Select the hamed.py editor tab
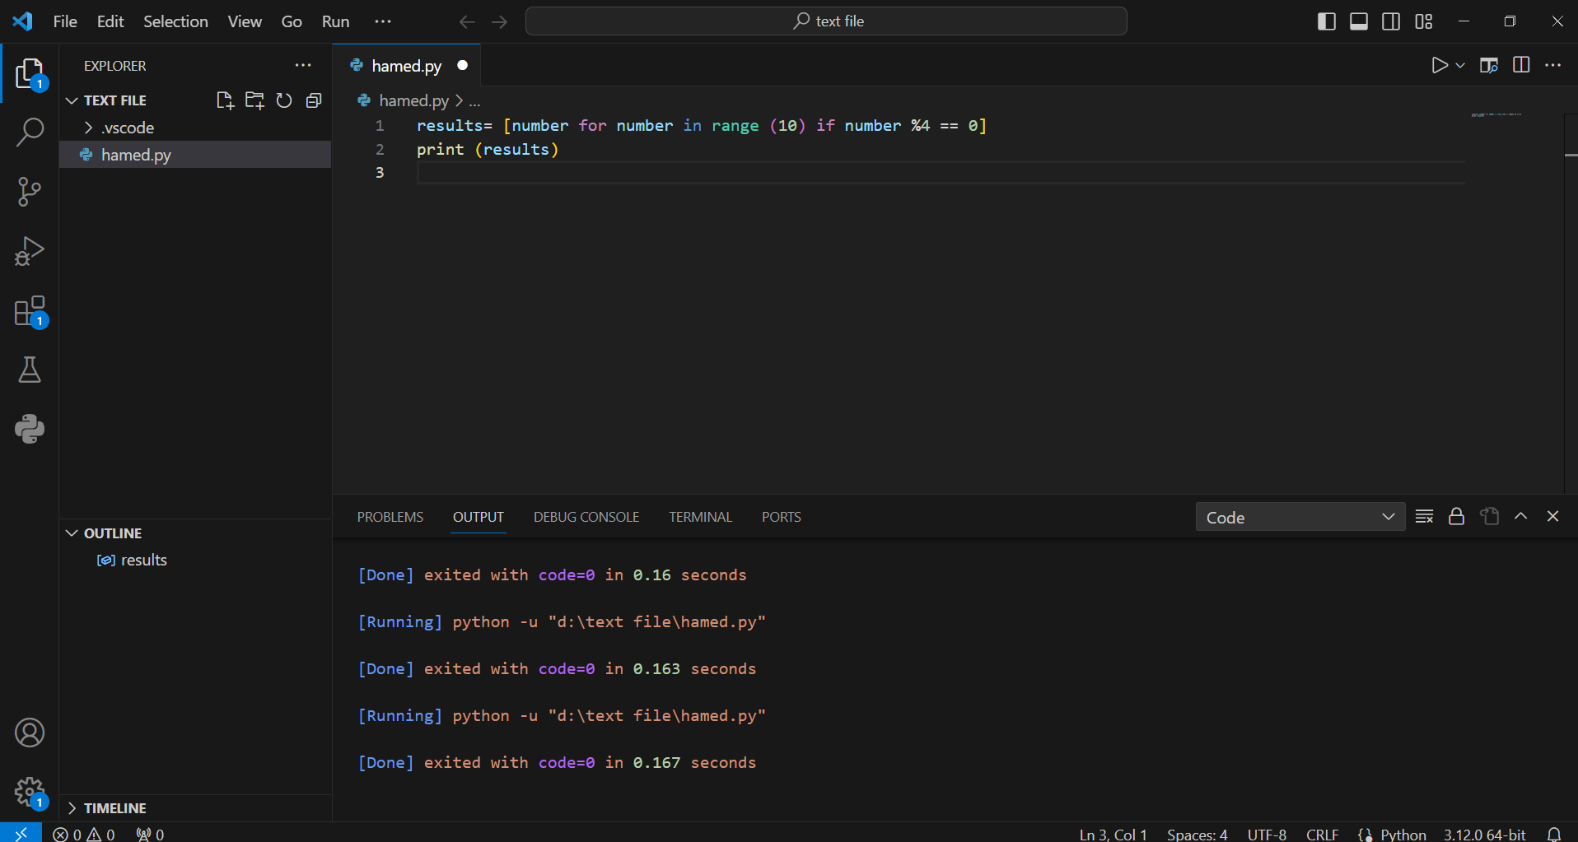This screenshot has height=842, width=1578. click(407, 66)
